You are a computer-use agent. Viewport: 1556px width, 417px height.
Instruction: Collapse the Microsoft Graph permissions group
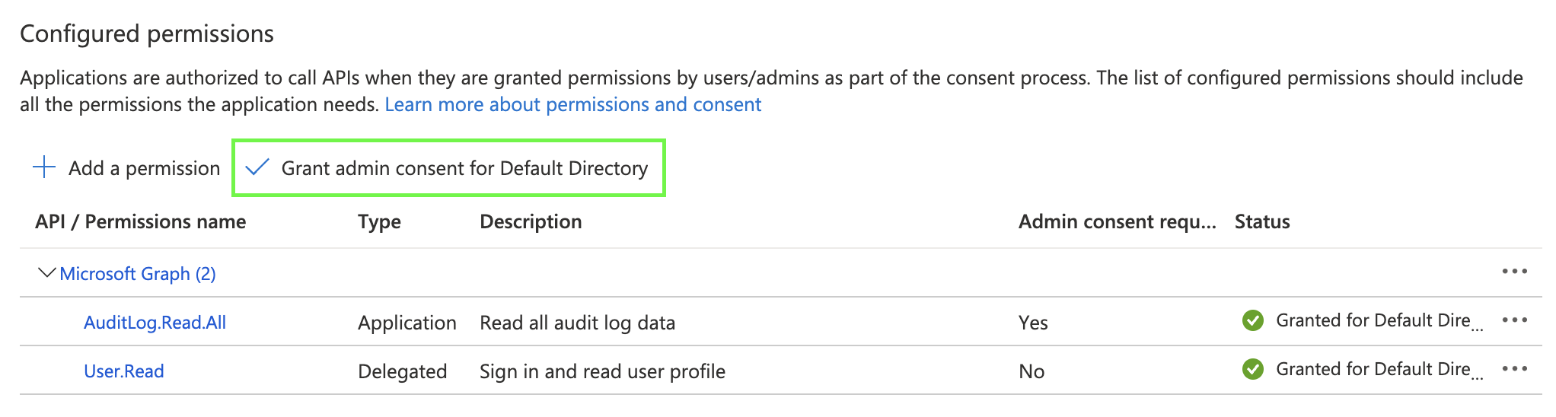coord(46,272)
